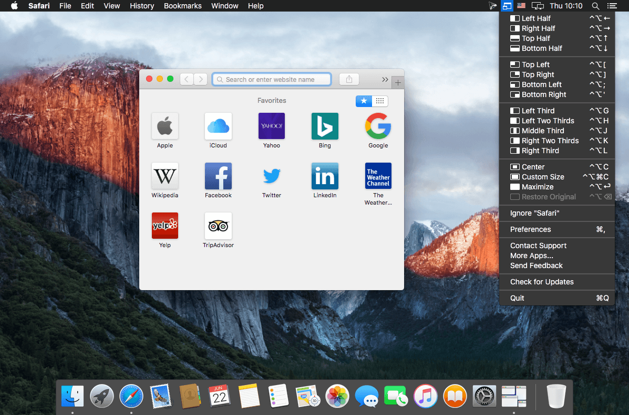The image size is (629, 415).
Task: Open Contacts from the Dock
Action: (x=190, y=396)
